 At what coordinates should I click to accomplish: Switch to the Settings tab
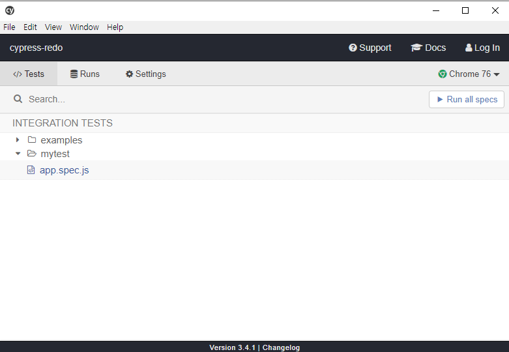tap(146, 74)
